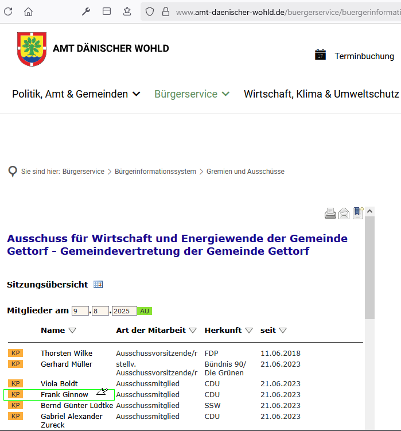401x431 pixels.
Task: Click the year input field showing 2025
Action: 123,311
